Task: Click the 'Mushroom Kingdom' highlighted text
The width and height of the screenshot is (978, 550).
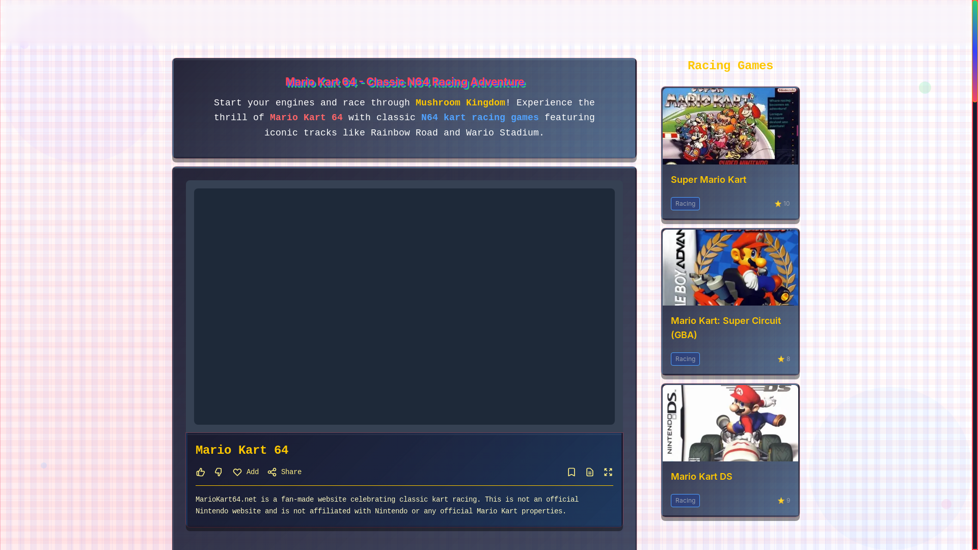Action: pos(460,103)
